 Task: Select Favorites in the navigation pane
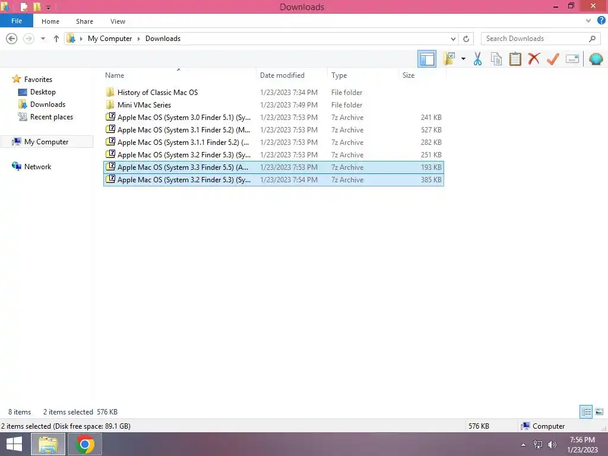point(38,80)
